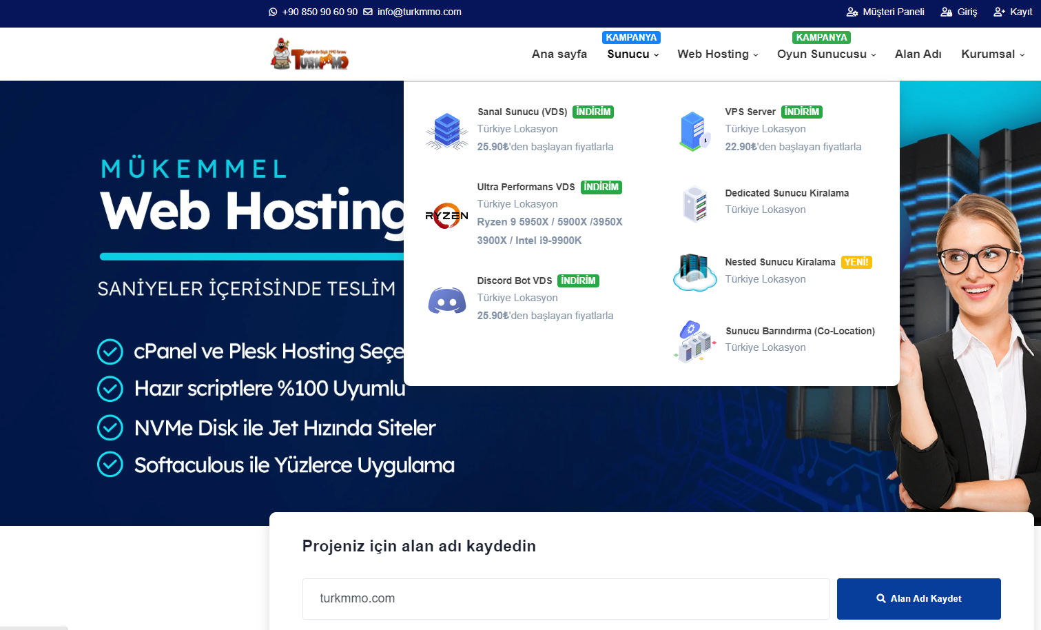
Task: Click the İNDİRİM badge on Ultra Performans VDS
Action: pyautogui.click(x=601, y=187)
